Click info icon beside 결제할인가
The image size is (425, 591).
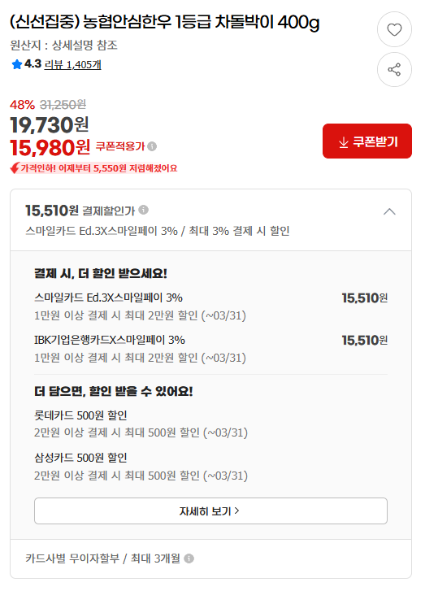click(144, 210)
